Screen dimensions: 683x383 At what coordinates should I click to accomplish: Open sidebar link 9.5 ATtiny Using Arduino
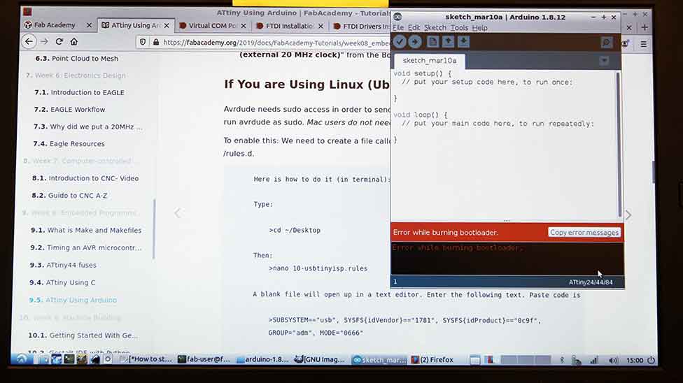pos(73,300)
